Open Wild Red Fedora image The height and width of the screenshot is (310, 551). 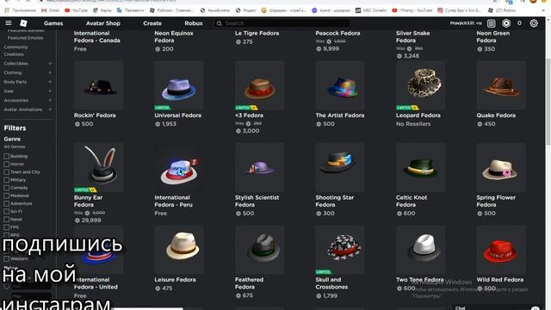[501, 250]
